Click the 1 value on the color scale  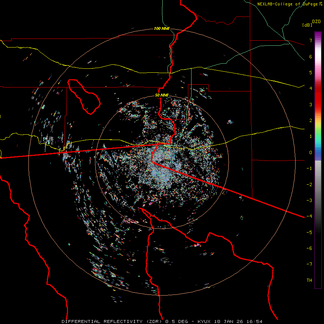coord(311,136)
